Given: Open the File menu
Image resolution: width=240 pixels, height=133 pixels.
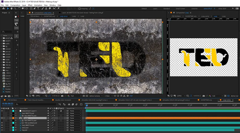Looking at the screenshot, I should click(x=2, y=5).
